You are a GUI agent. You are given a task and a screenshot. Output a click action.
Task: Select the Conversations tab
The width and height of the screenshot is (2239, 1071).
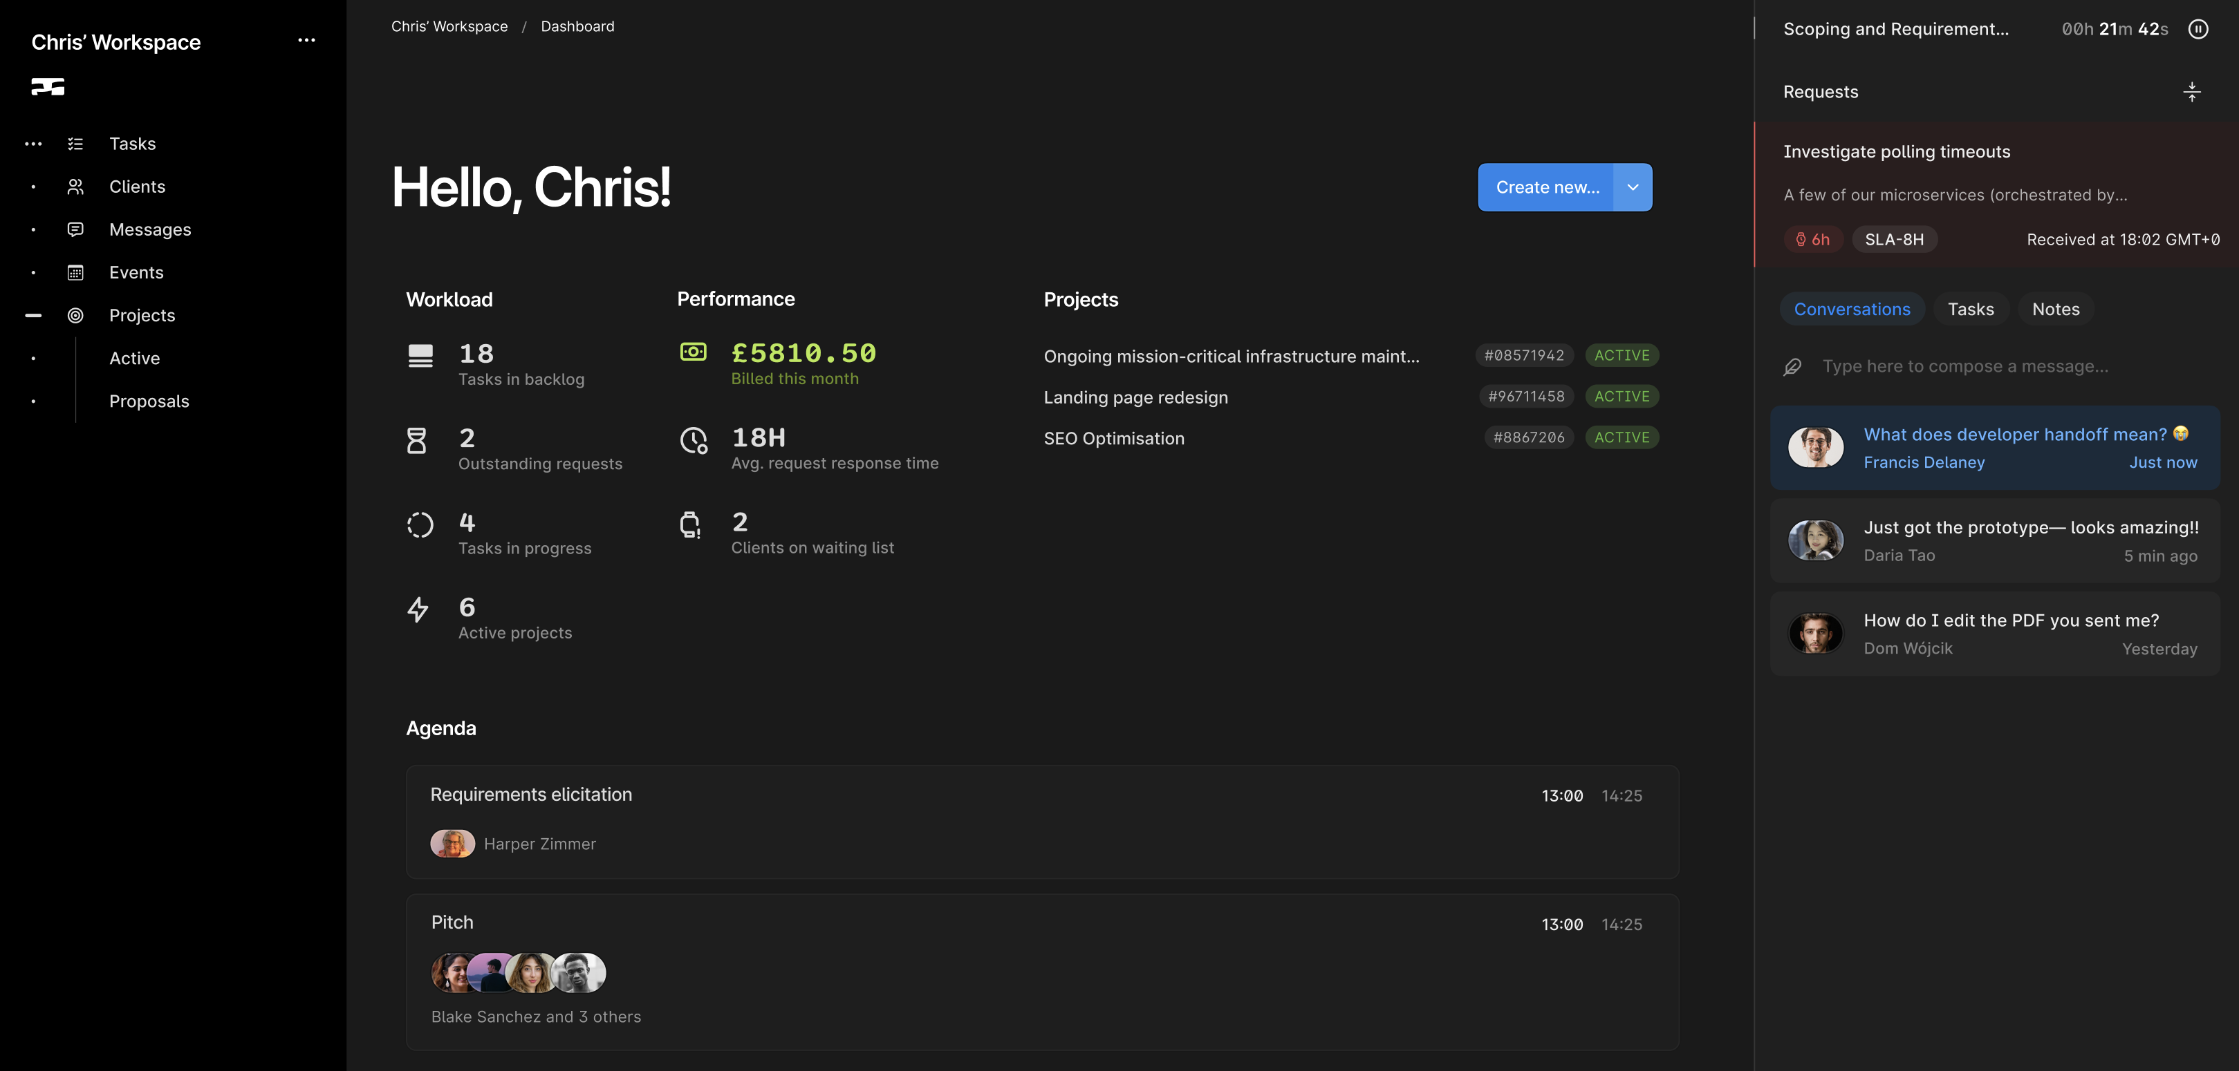[1851, 310]
